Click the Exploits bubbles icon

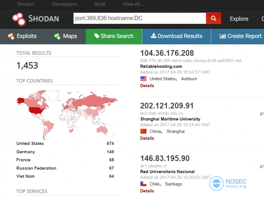point(11,36)
